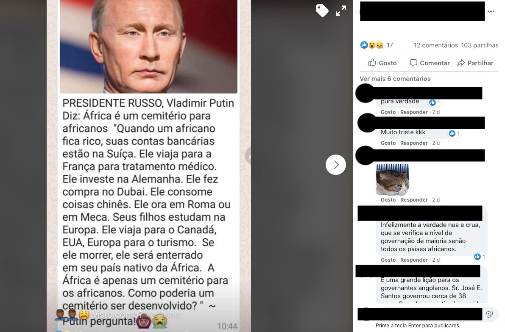
Task: Like the post with Gosto button
Action: coord(382,63)
